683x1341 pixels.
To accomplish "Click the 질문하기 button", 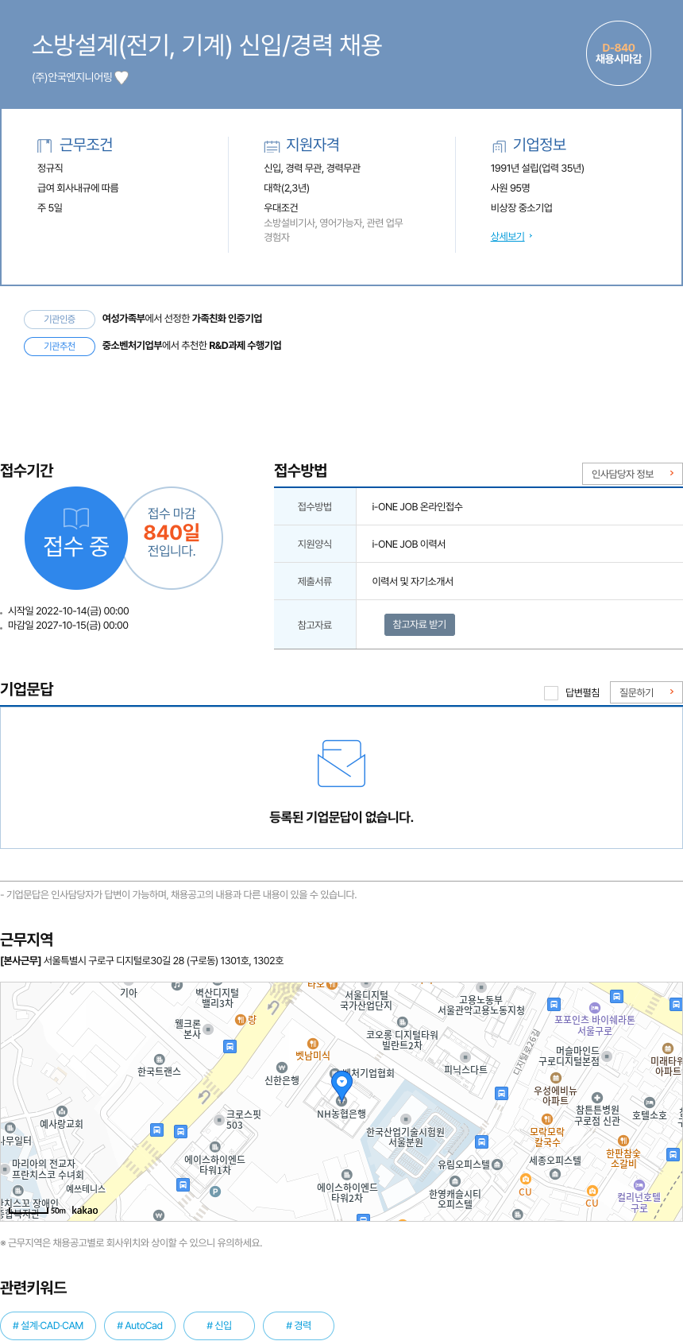I will pyautogui.click(x=646, y=692).
